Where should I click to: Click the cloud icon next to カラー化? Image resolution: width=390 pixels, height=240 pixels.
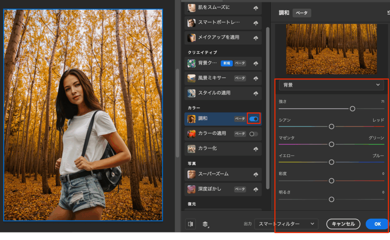coord(256,149)
